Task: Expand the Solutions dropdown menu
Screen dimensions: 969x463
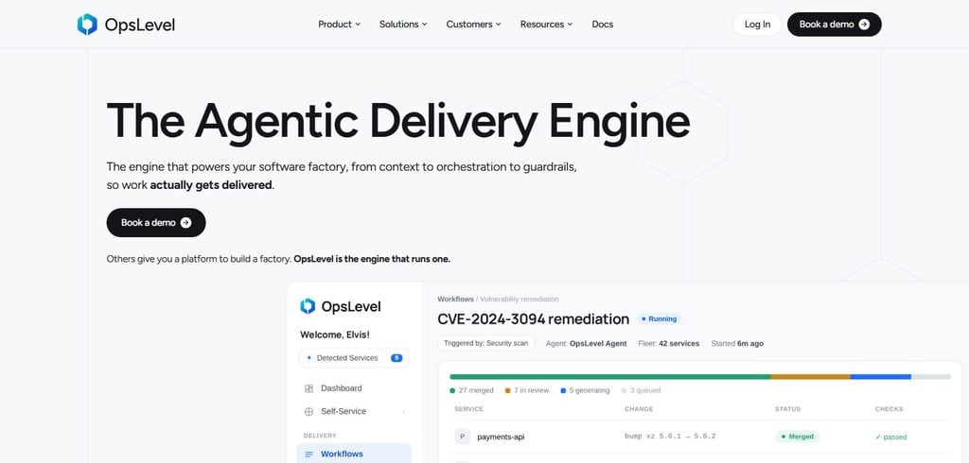Action: point(403,24)
